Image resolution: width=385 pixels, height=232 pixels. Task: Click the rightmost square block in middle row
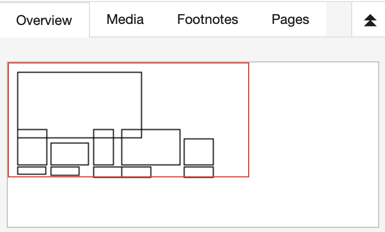pyautogui.click(x=199, y=151)
